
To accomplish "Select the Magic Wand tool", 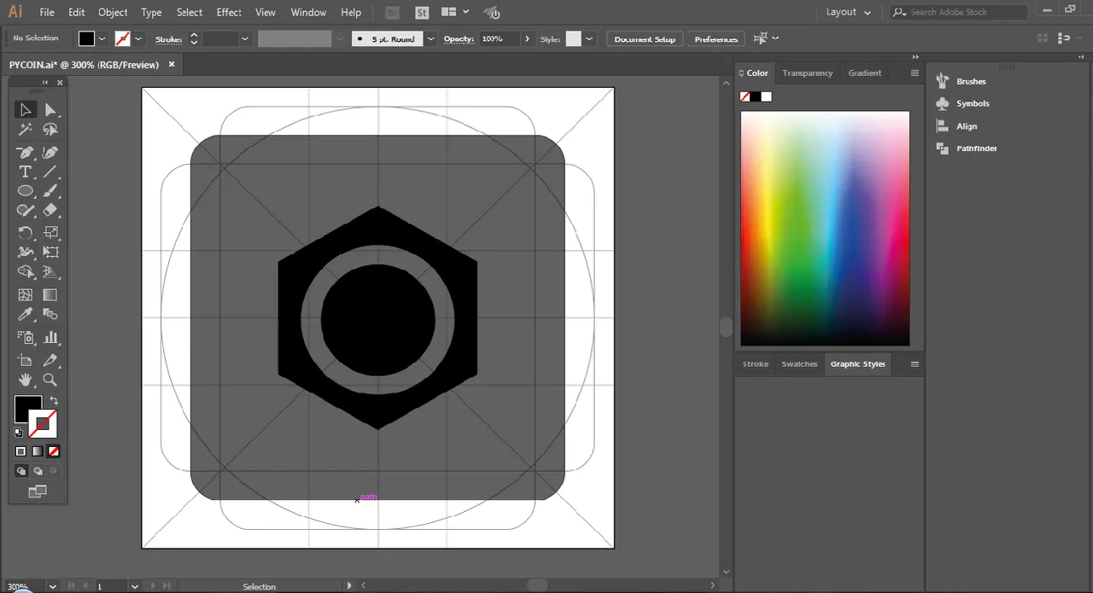I will (x=26, y=130).
